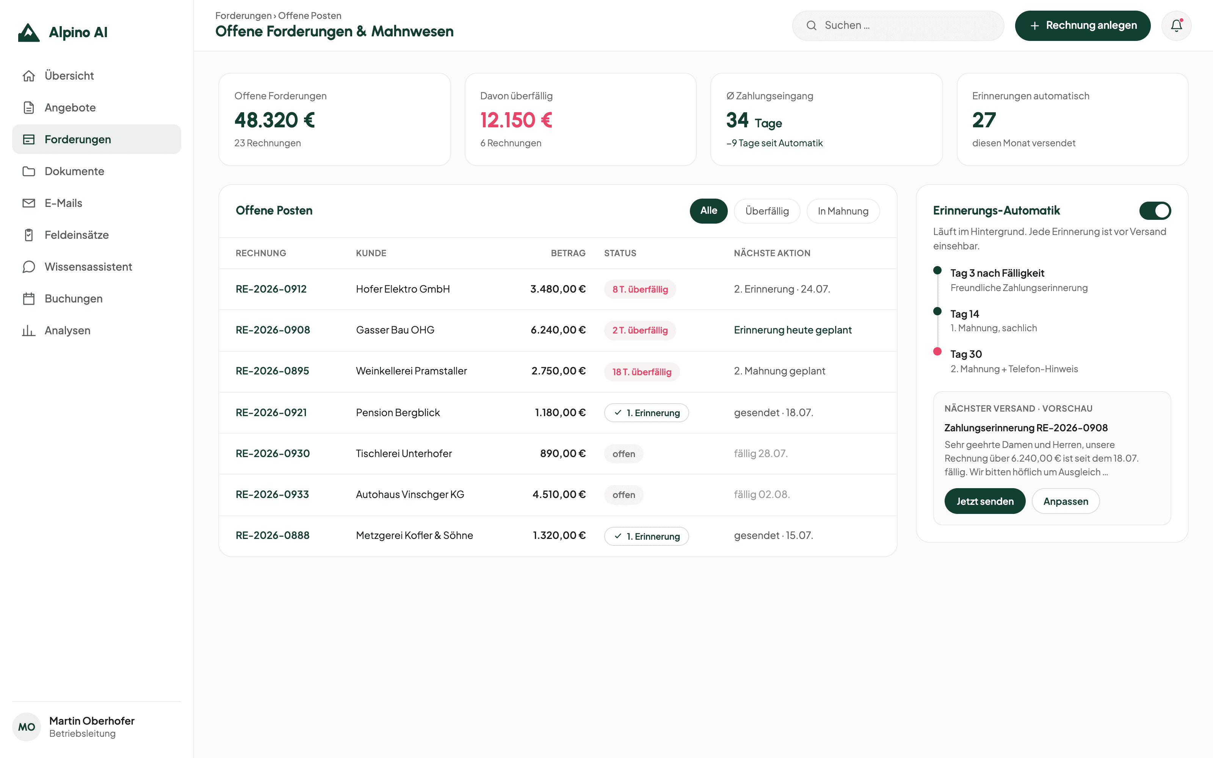Select the Alle filter tab
Screen dimensions: 1213x758
point(708,211)
